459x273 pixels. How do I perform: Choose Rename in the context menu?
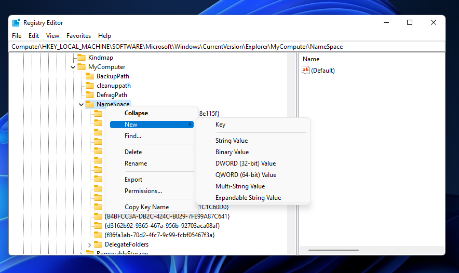[152, 163]
